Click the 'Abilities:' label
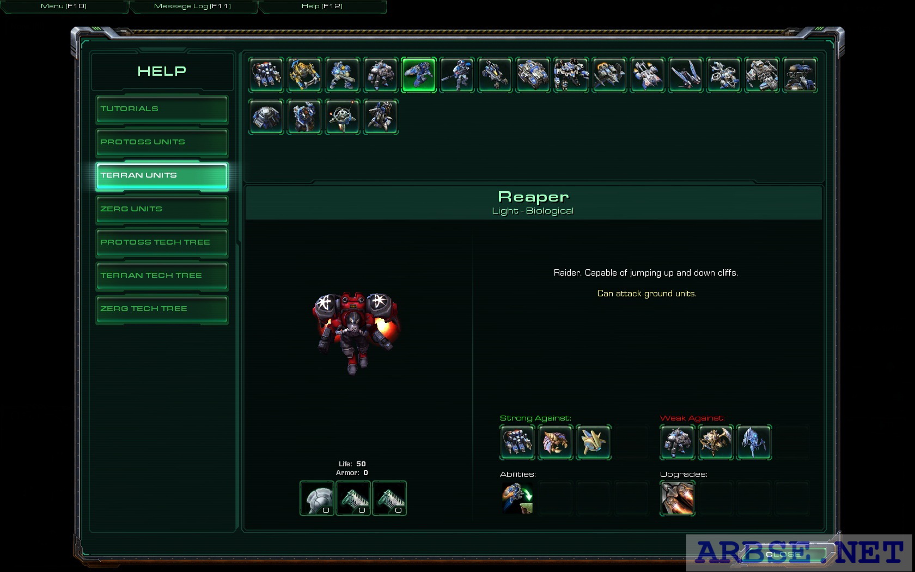Image resolution: width=915 pixels, height=572 pixels. (x=518, y=474)
